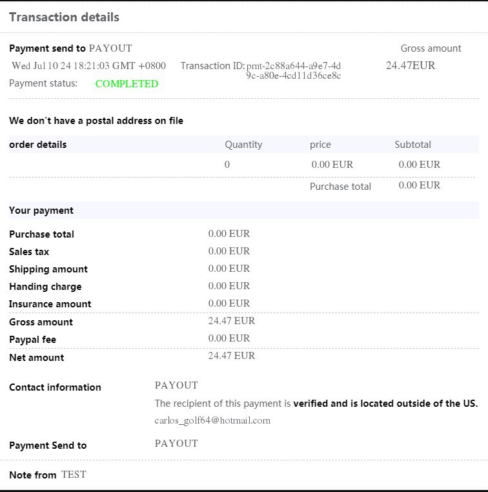Click the order details header
This screenshot has width=488, height=492.
38,145
